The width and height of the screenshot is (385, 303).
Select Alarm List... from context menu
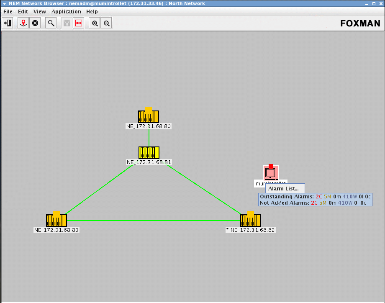pos(284,189)
